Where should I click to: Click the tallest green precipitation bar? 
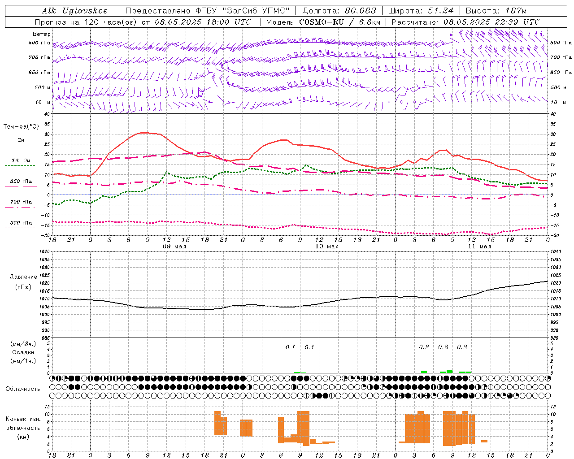click(x=449, y=372)
